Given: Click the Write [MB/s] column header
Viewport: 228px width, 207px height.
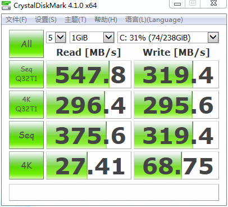Looking at the screenshot, I should [x=176, y=52].
